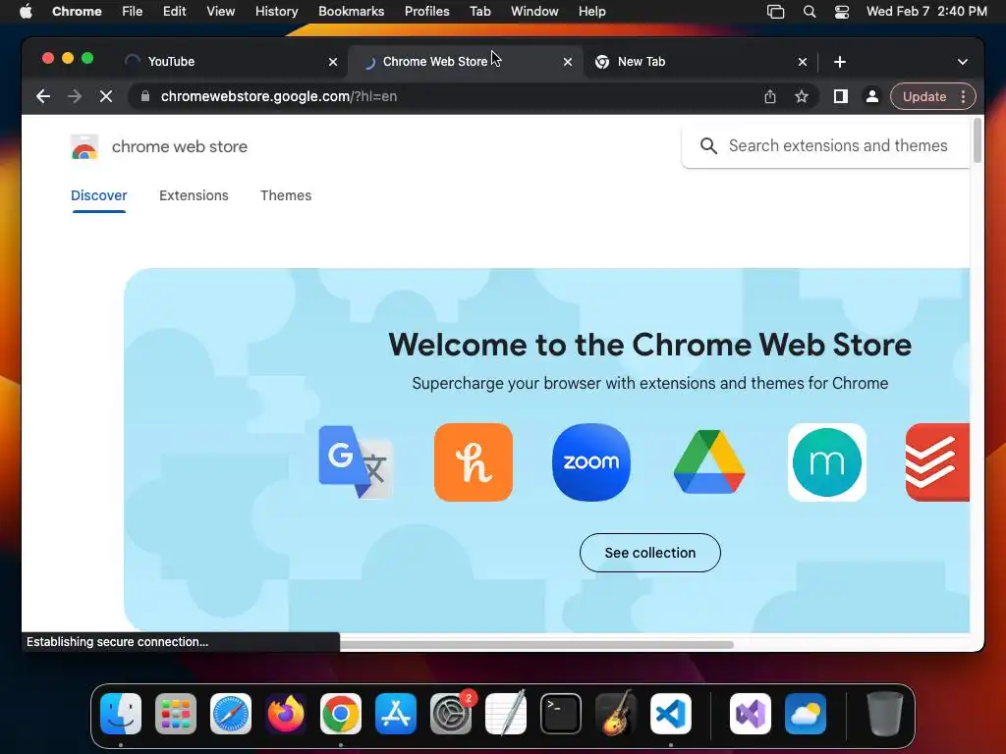This screenshot has width=1006, height=754.
Task: Open the Chrome profile icon
Action: pyautogui.click(x=872, y=96)
